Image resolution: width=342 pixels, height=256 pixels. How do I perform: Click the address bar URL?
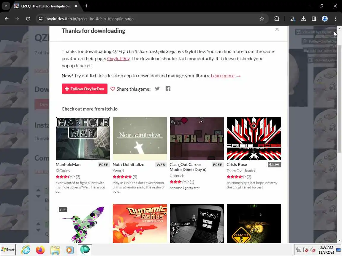click(90, 19)
